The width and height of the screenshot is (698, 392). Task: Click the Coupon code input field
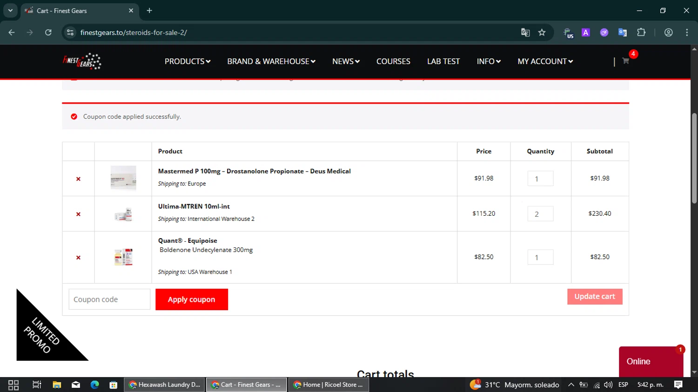109,299
